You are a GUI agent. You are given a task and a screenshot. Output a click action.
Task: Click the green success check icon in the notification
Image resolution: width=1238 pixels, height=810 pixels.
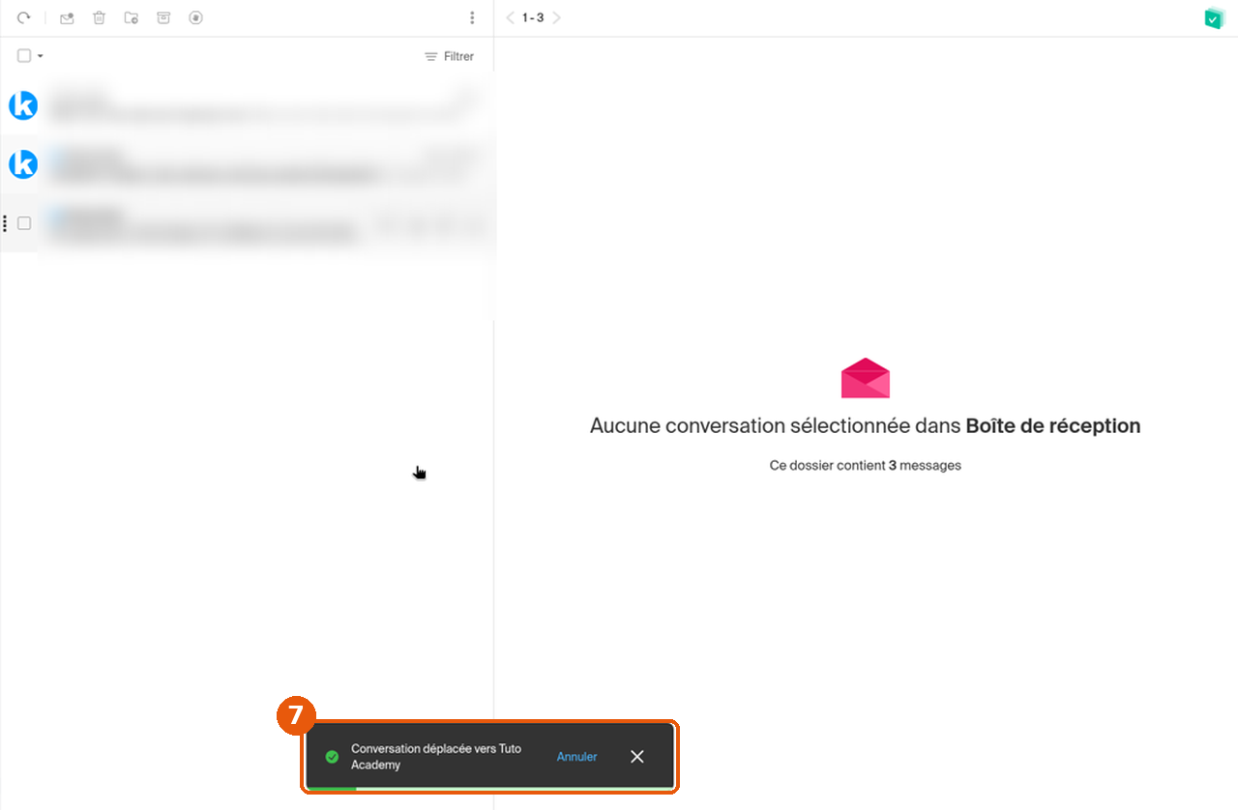click(x=332, y=757)
